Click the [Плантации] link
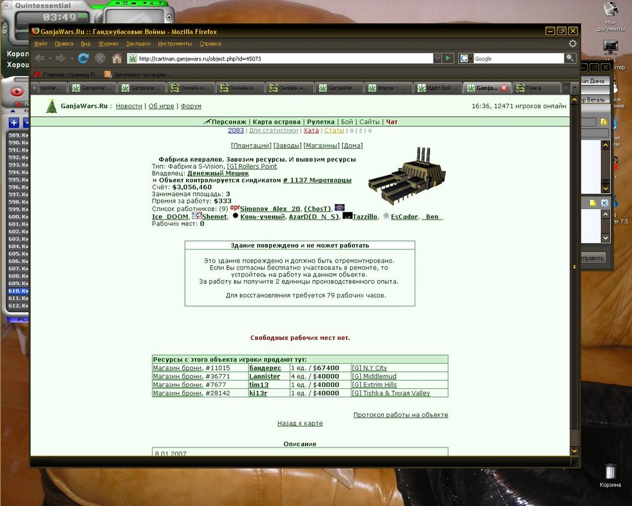This screenshot has width=632, height=506. 251,146
